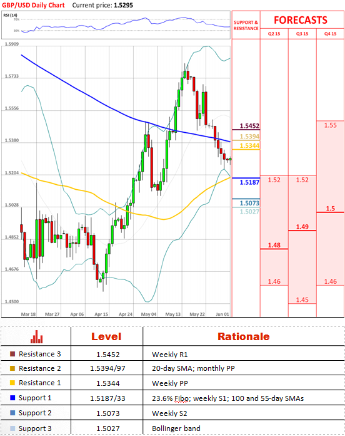The image size is (345, 436).
Task: Click the Q4 15 forecast column header
Action: [330, 34]
